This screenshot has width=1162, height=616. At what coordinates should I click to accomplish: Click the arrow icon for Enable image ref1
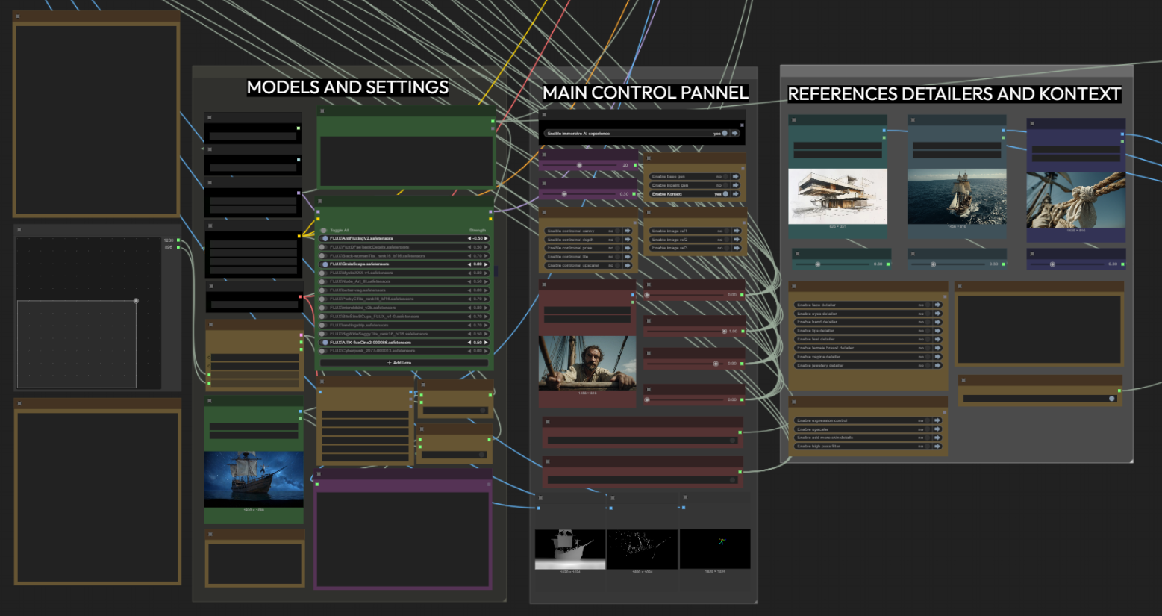click(735, 231)
